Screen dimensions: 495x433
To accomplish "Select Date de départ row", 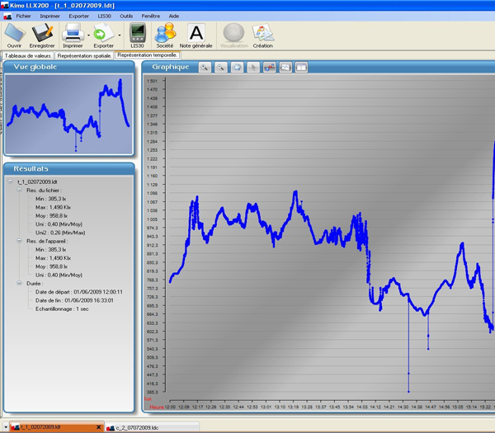I will (x=79, y=292).
